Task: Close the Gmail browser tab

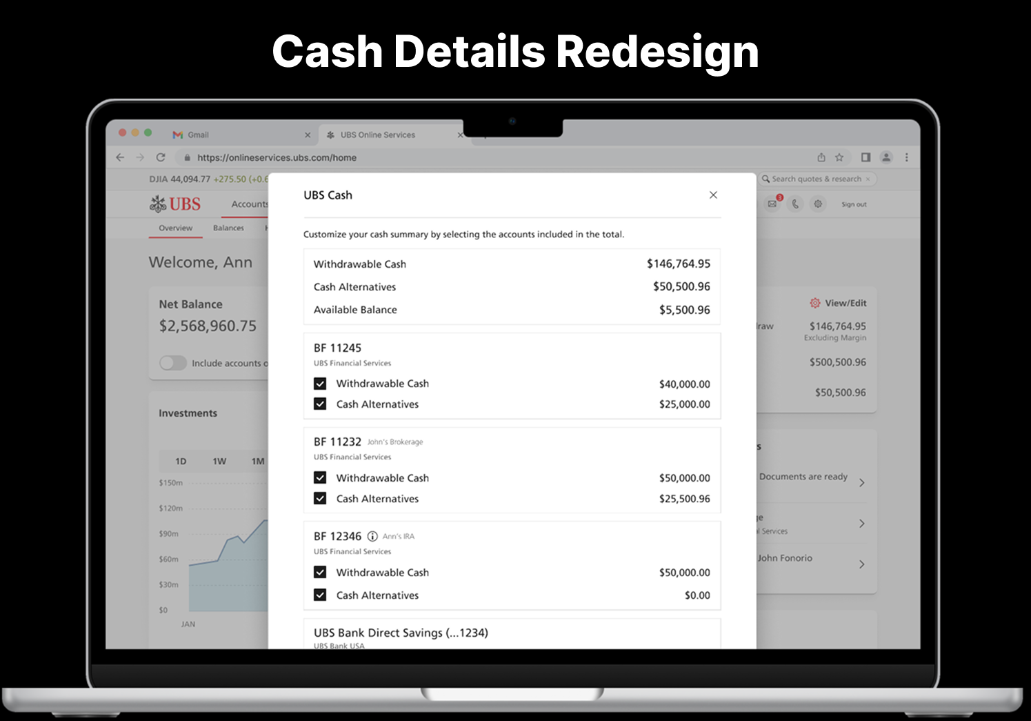Action: (x=308, y=135)
